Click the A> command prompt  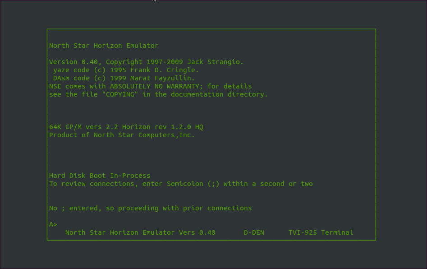(53, 224)
